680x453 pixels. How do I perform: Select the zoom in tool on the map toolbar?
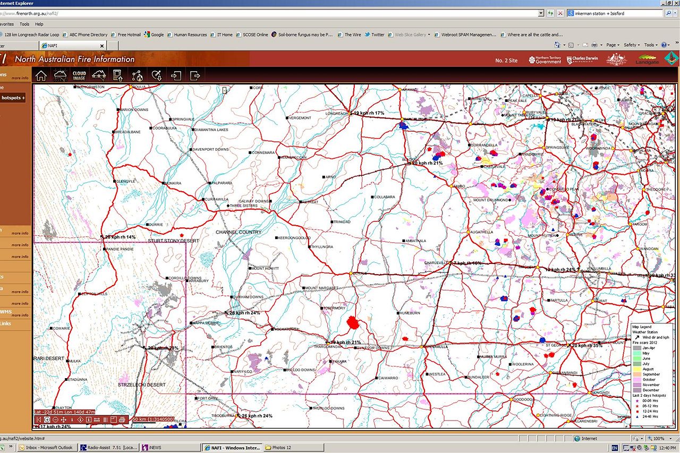[x=47, y=420]
